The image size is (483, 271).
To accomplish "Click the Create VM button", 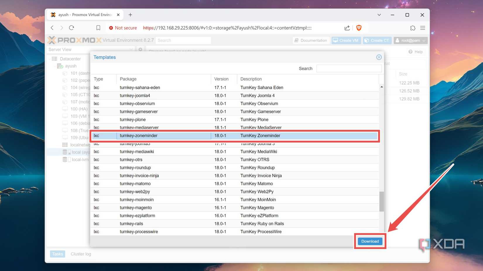I will click(346, 40).
